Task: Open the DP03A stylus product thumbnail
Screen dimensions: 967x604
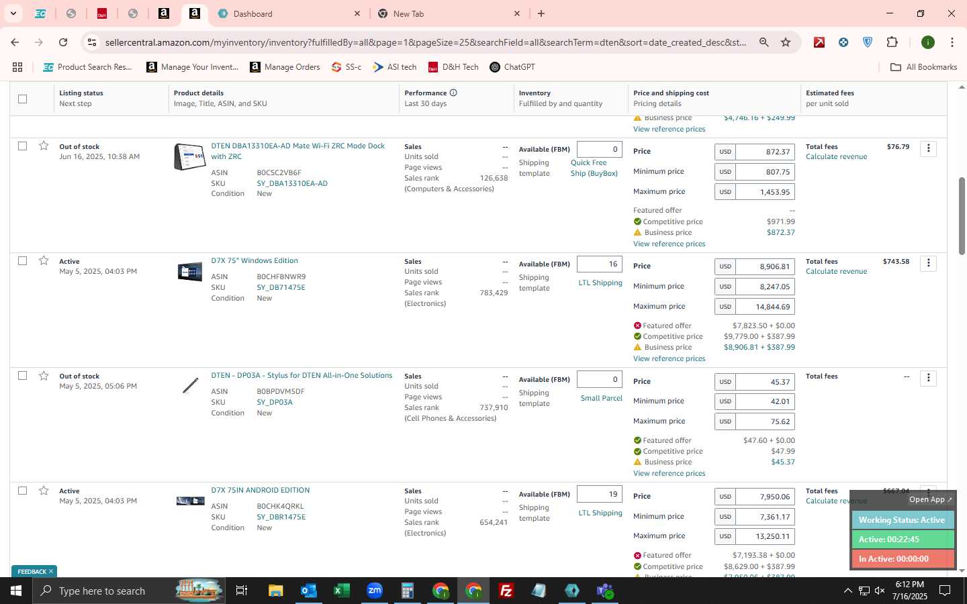Action: tap(190, 386)
